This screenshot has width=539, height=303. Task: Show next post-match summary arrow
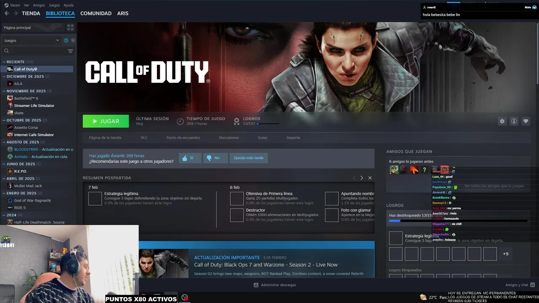(x=361, y=178)
